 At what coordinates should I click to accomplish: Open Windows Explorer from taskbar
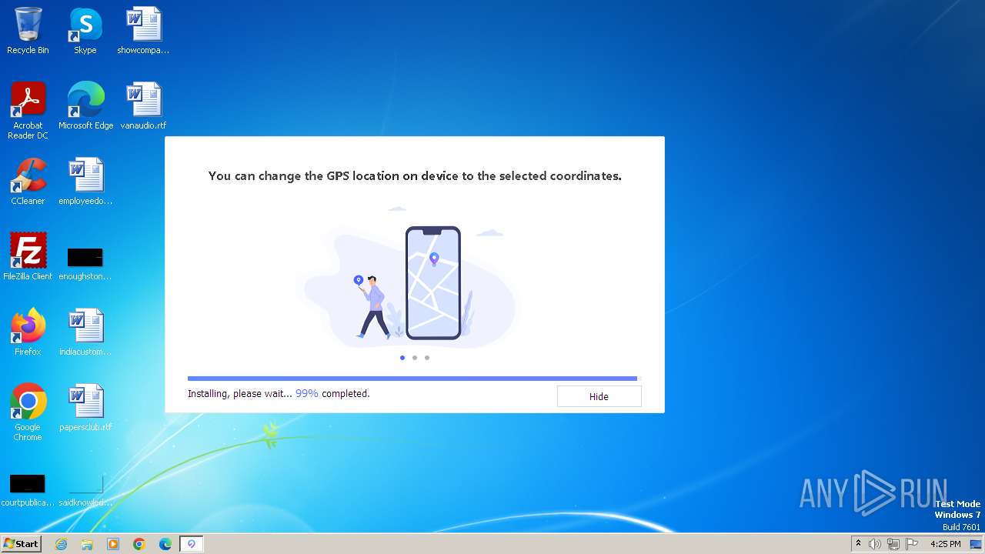point(87,544)
